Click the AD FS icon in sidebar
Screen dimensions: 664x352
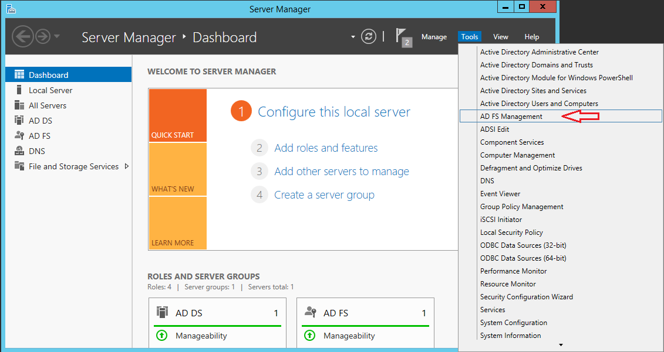pos(19,136)
